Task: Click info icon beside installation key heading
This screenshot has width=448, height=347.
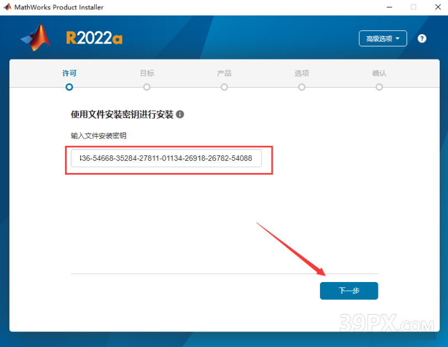Action: 180,115
